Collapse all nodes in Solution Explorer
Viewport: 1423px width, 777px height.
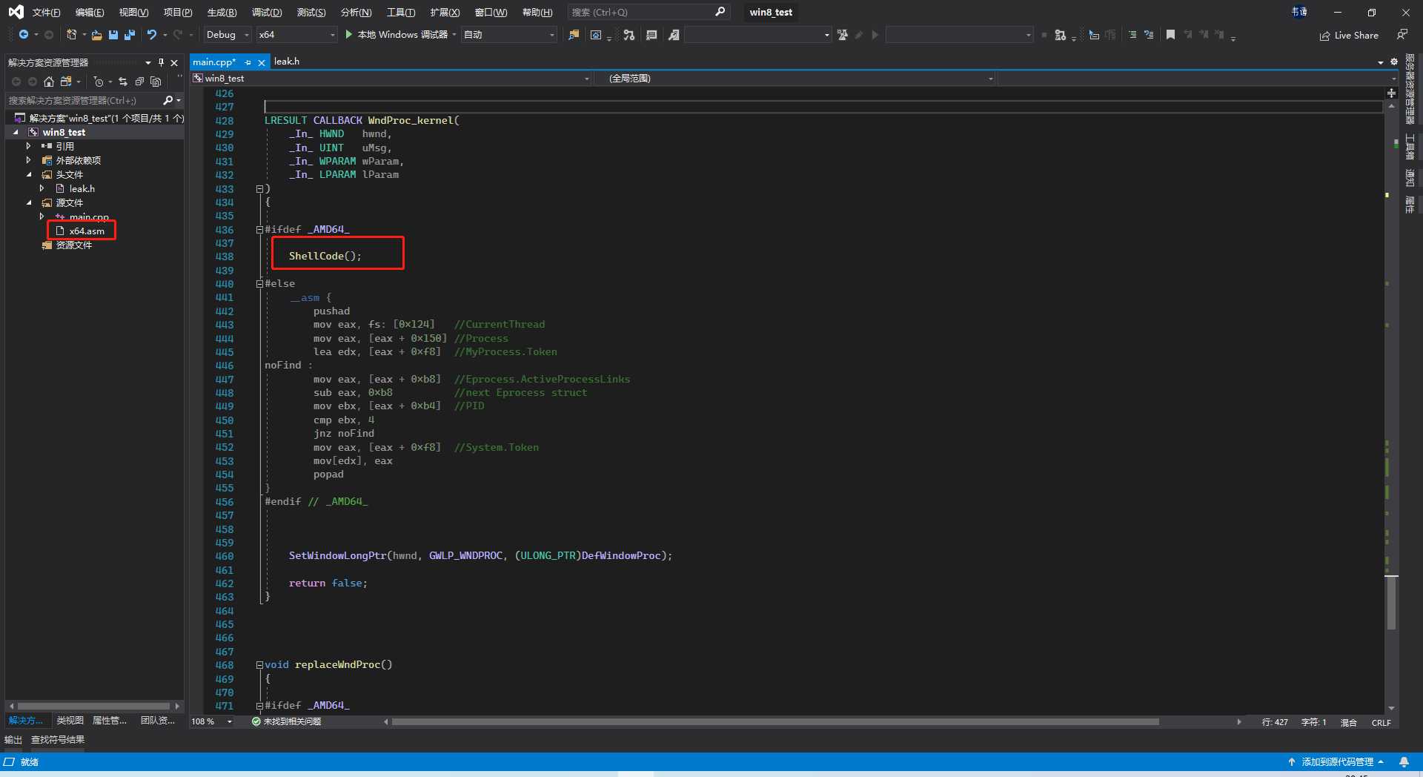139,82
